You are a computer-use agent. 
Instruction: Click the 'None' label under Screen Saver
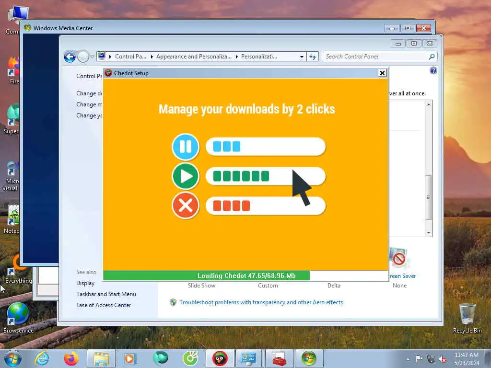click(x=399, y=286)
